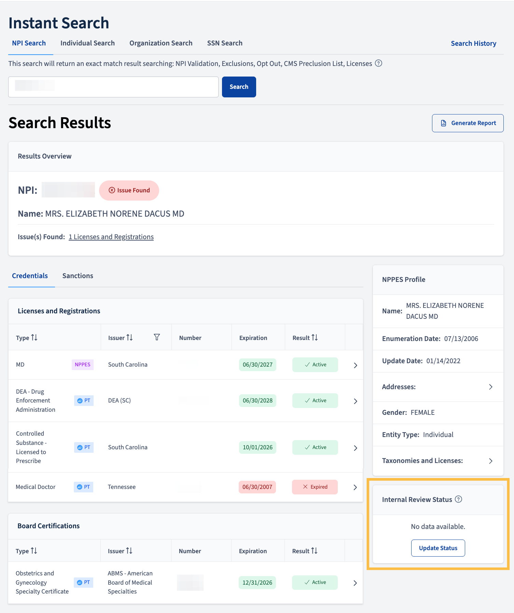Click Update Date value 01/14/2022

point(443,361)
